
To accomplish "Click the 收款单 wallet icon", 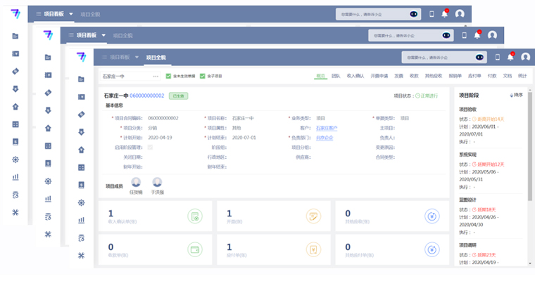I will click(196, 249).
